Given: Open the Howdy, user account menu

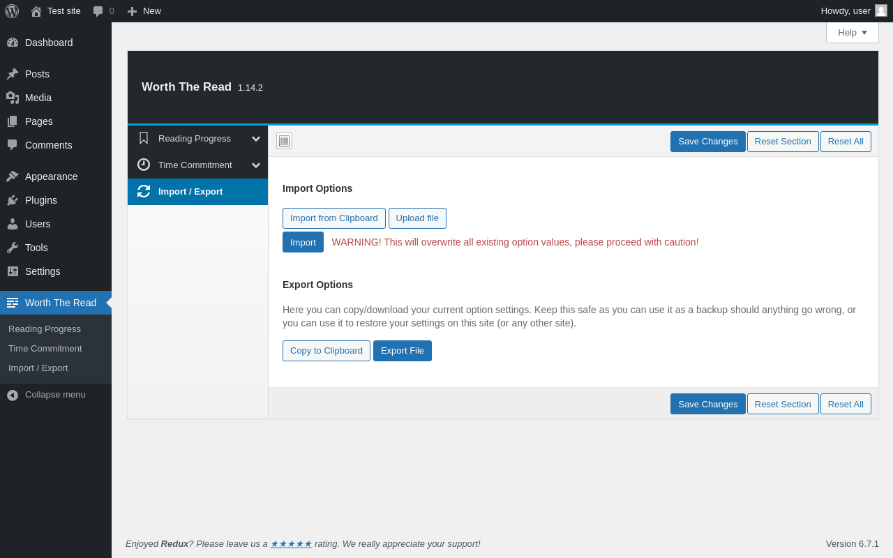Looking at the screenshot, I should coord(854,11).
